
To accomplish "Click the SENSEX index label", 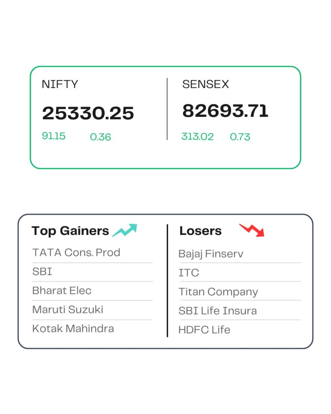I will pyautogui.click(x=206, y=84).
